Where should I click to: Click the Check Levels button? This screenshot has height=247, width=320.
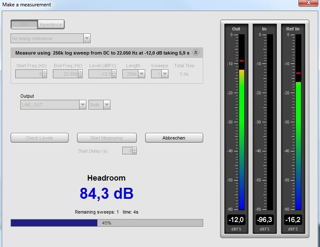[40, 138]
